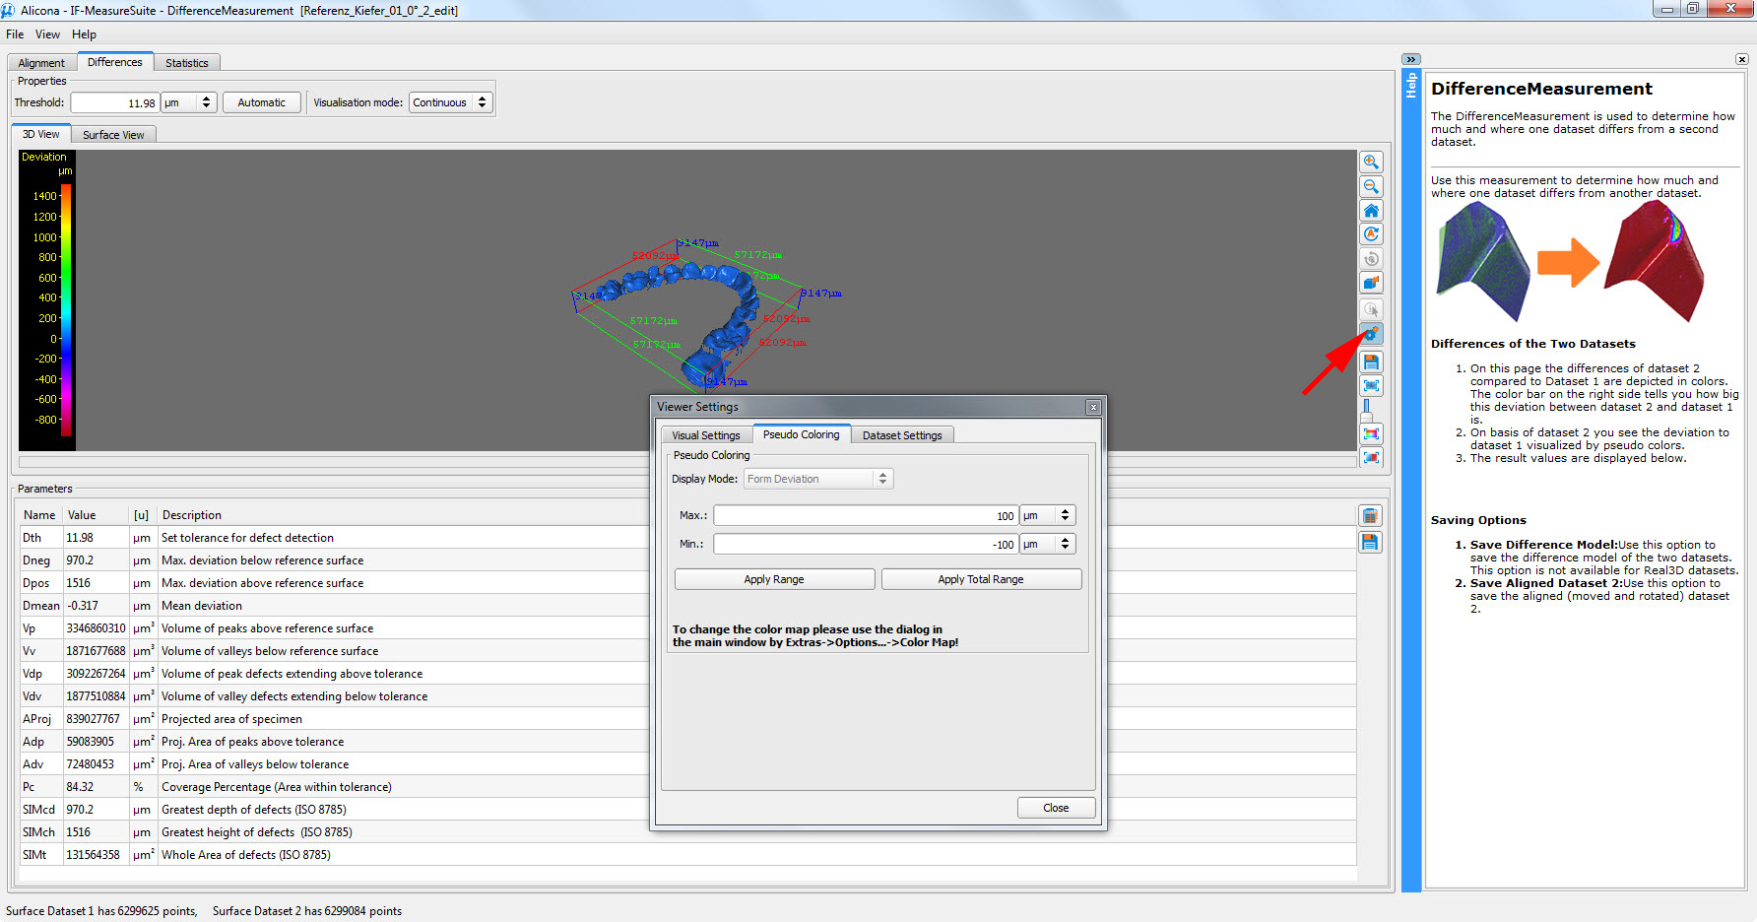Screen dimensions: 1757x922
Task: Reset 3D view with home icon
Action: coord(1371,210)
